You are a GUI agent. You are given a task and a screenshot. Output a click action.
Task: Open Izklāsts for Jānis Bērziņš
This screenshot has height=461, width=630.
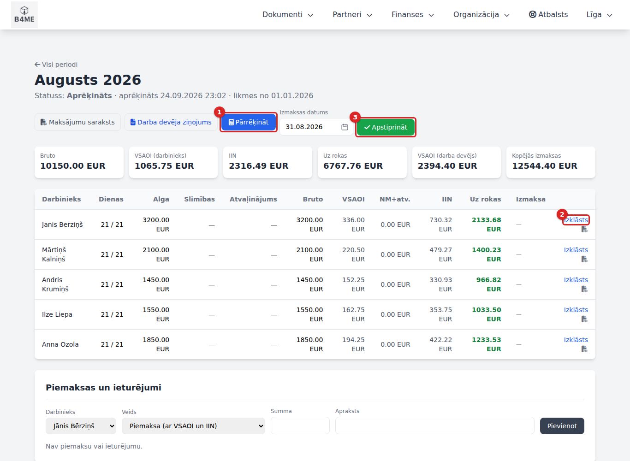[576, 220]
